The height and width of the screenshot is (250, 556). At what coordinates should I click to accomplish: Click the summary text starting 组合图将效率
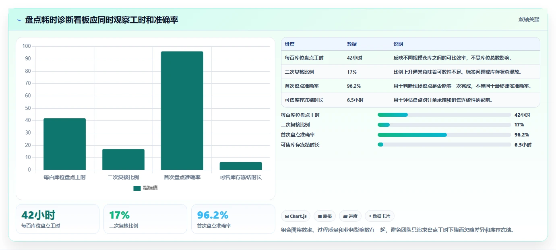coord(397,230)
